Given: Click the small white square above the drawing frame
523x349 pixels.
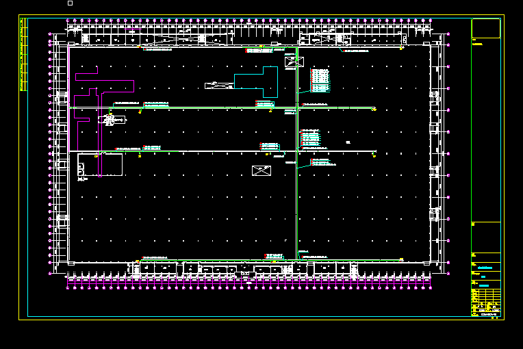Looking at the screenshot, I should coord(70,3).
